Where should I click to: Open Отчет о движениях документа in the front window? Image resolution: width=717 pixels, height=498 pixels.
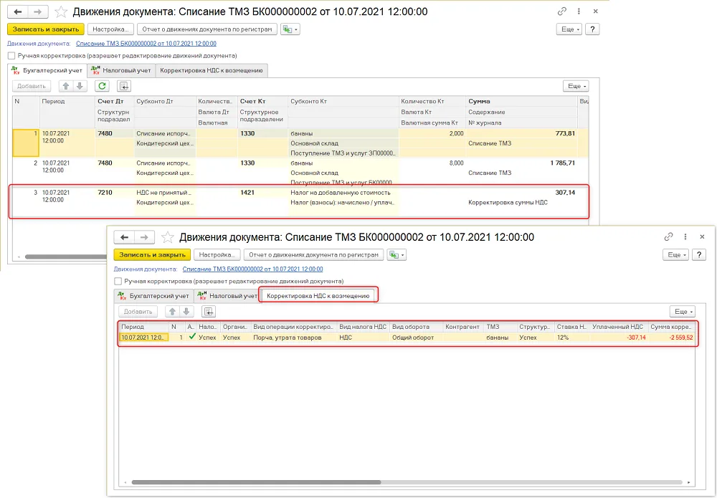point(314,254)
